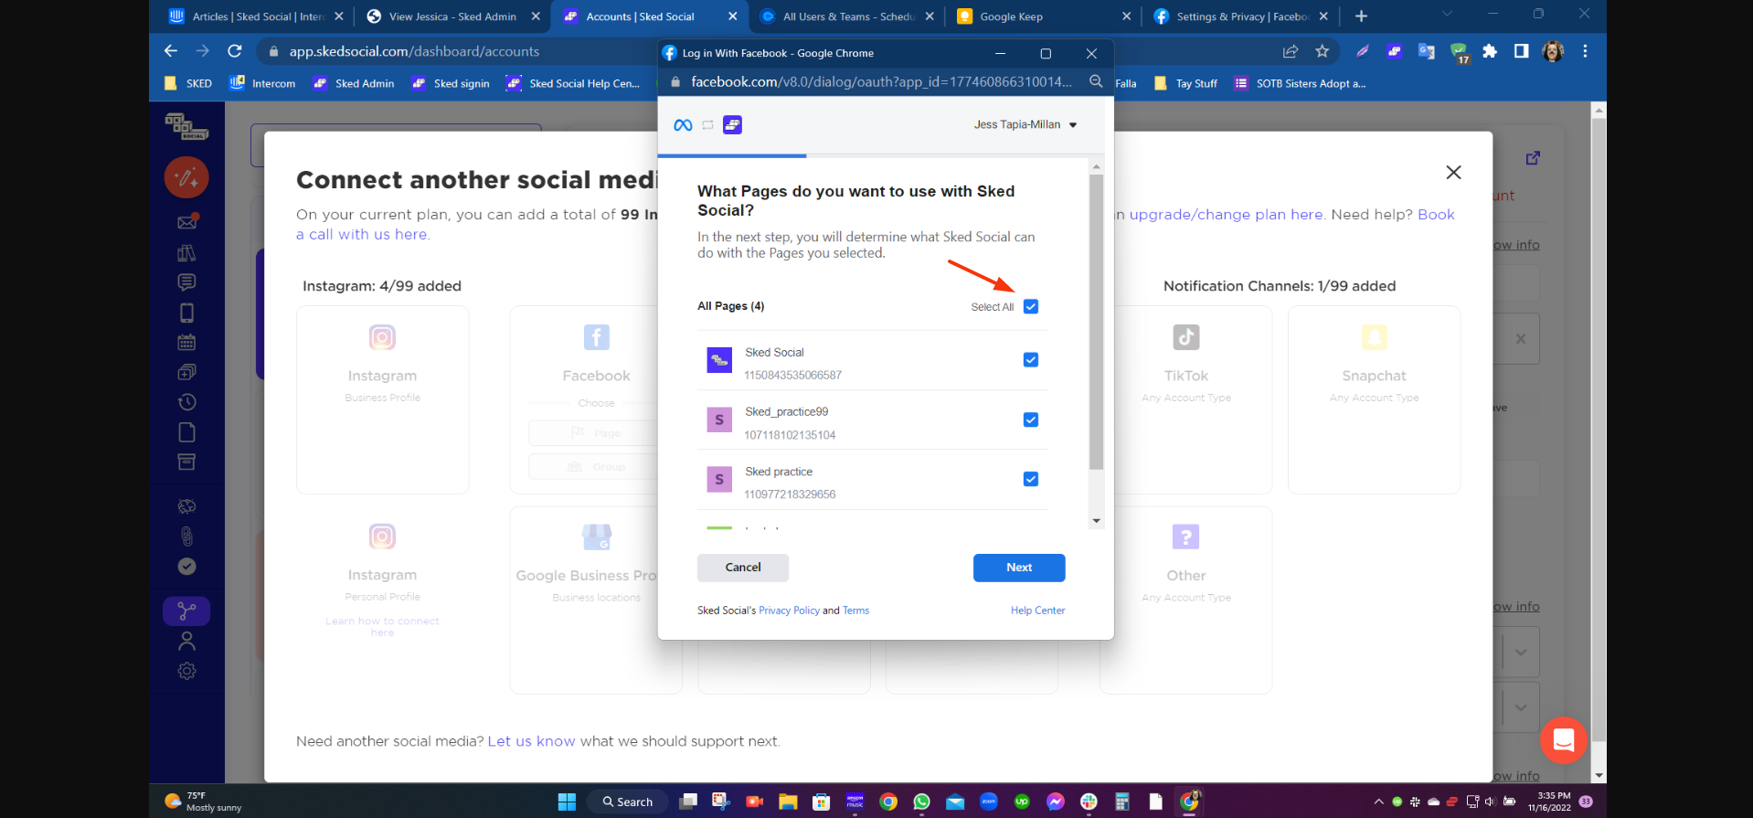Click the Meta logo in the Facebook dialog
Image resolution: width=1753 pixels, height=818 pixels.
[683, 125]
